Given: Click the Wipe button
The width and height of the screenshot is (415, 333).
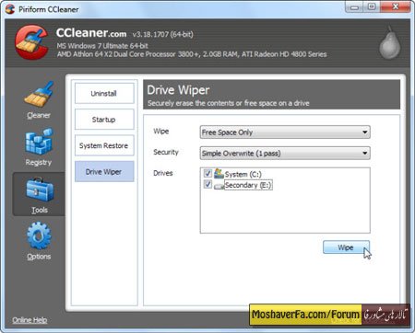Looking at the screenshot, I should [346, 247].
